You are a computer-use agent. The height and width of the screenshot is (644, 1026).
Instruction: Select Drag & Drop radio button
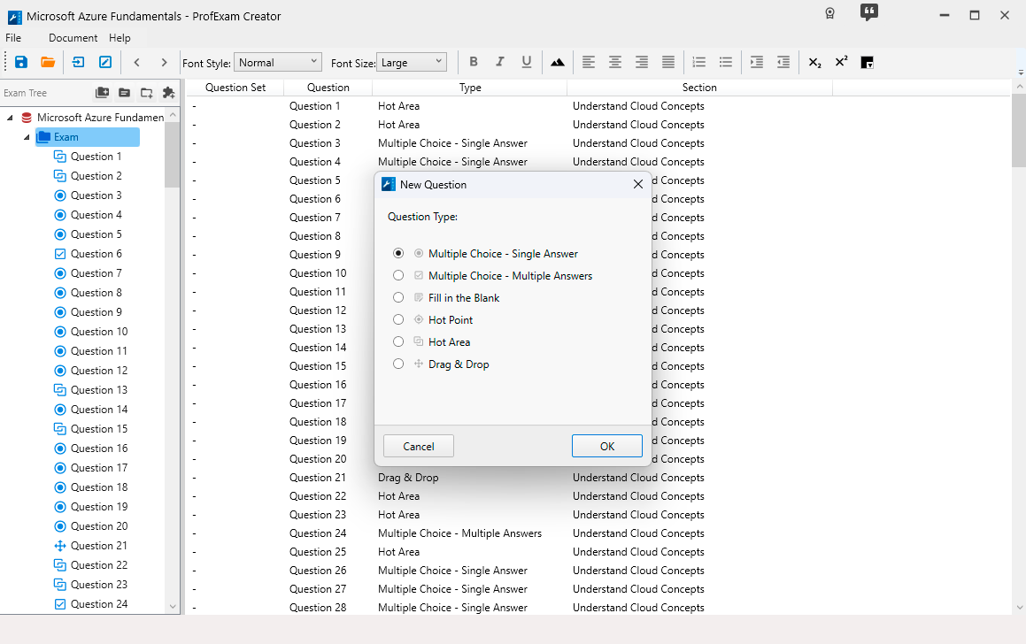(398, 364)
